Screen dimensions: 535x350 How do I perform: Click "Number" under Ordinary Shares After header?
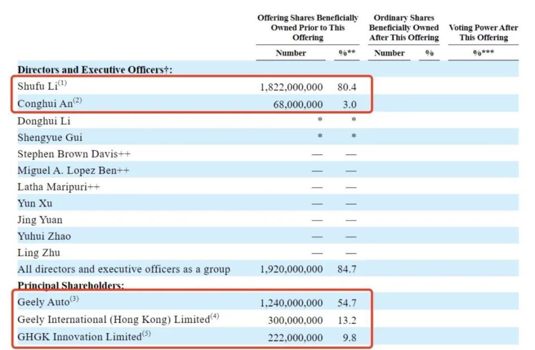click(389, 53)
